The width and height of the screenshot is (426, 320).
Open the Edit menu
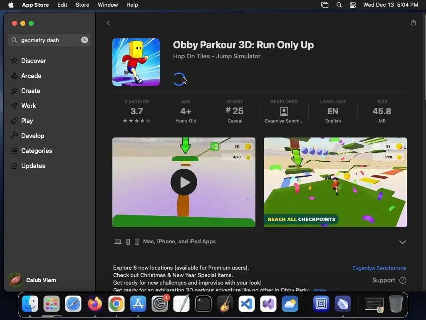pyautogui.click(x=62, y=5)
